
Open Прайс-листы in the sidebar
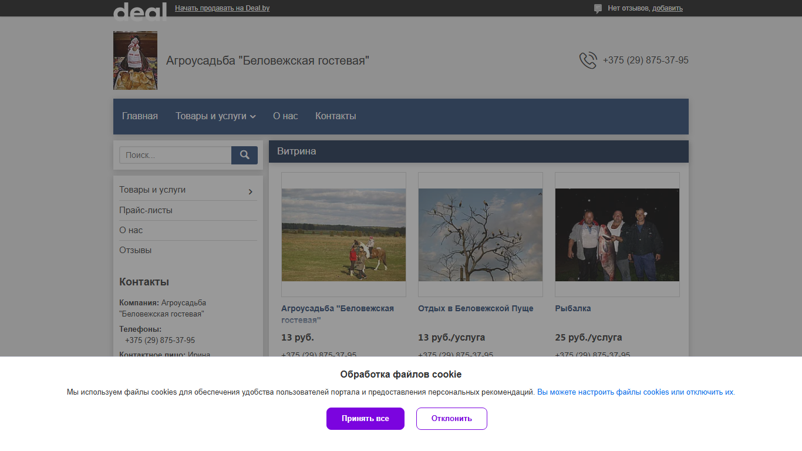click(x=146, y=210)
